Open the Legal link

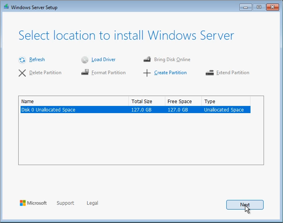click(92, 203)
